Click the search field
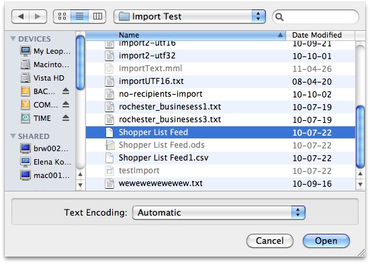370x264 pixels. pos(316,17)
